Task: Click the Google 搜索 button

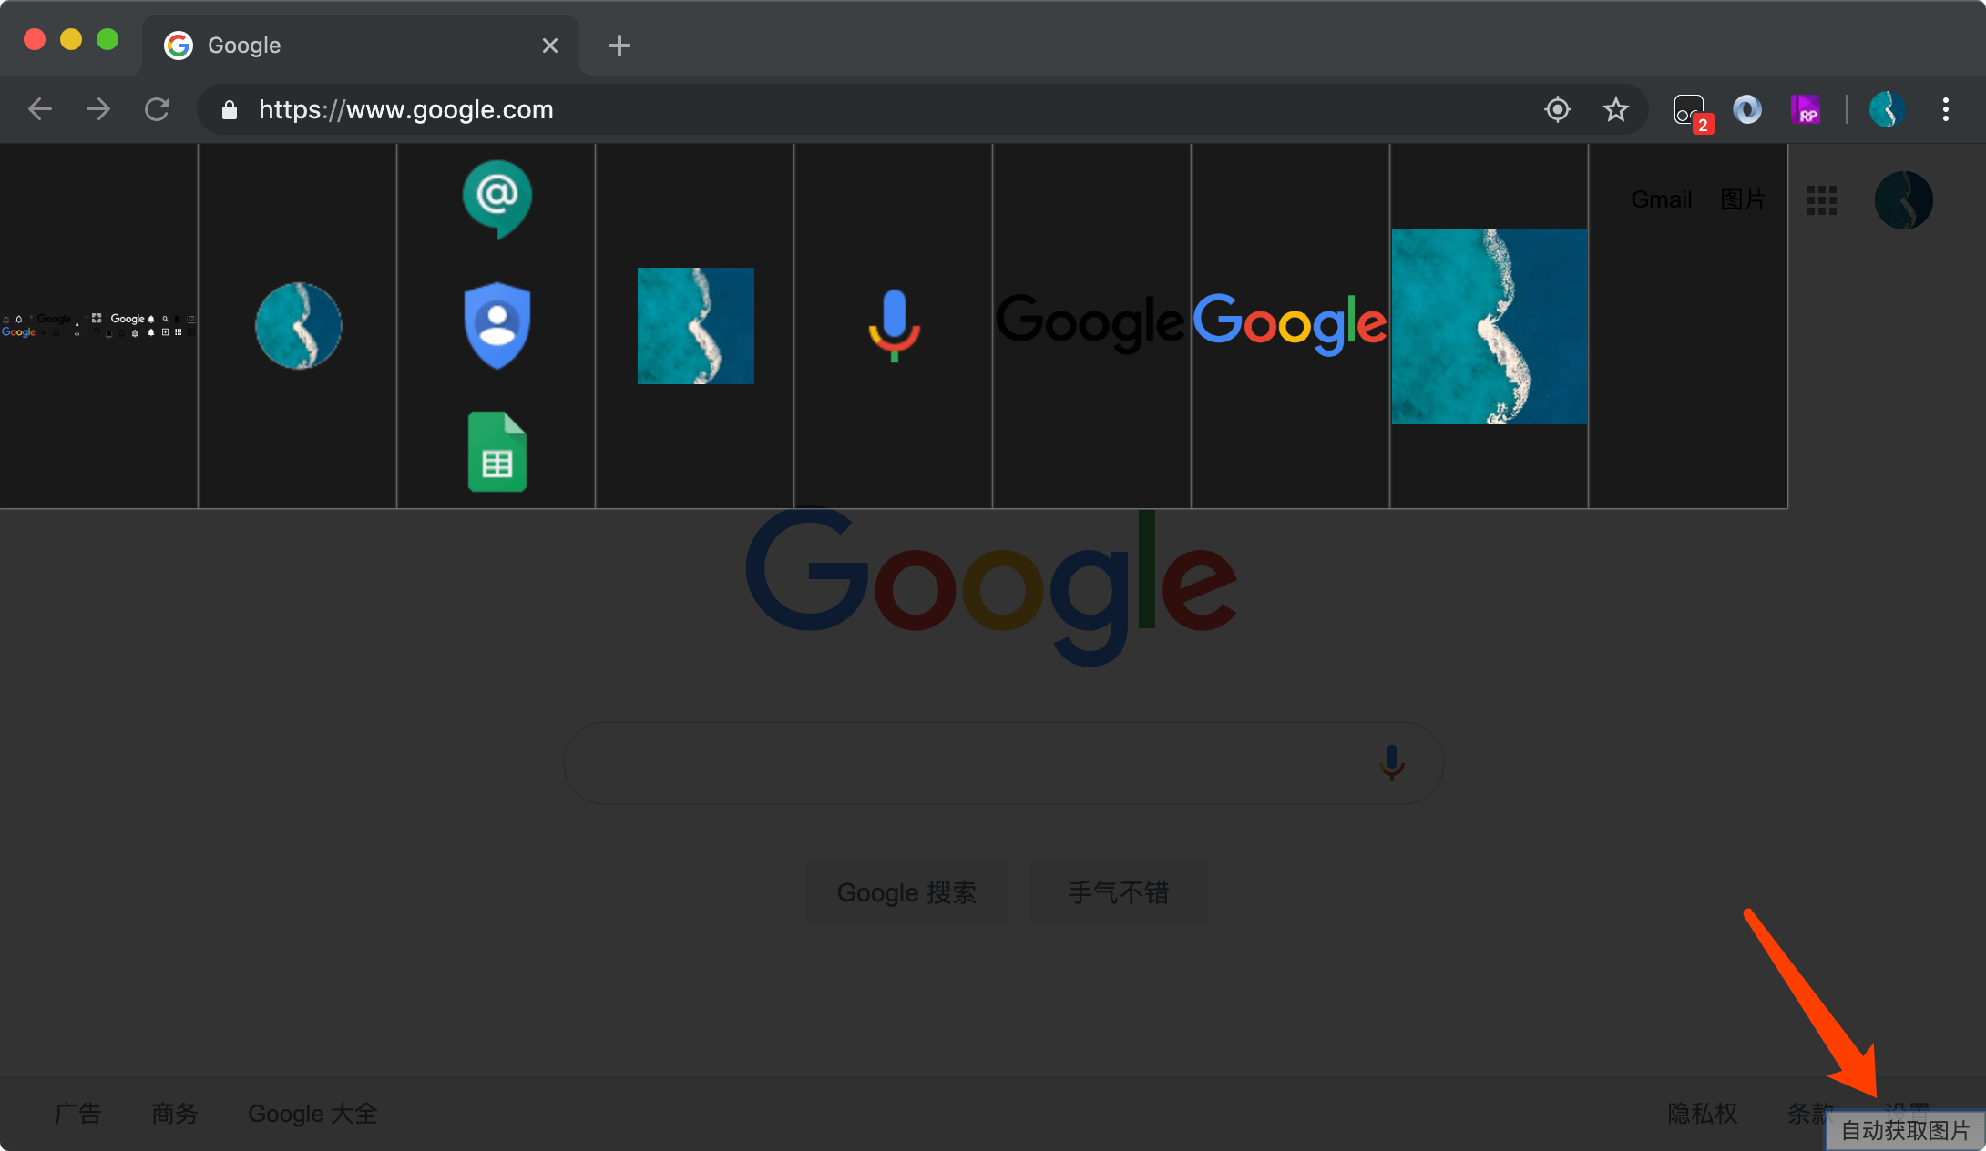Action: click(x=906, y=892)
